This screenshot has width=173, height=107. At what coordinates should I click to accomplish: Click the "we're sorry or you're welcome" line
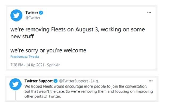48,50
